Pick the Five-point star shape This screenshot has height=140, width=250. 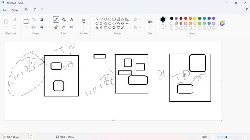click(x=97, y=28)
